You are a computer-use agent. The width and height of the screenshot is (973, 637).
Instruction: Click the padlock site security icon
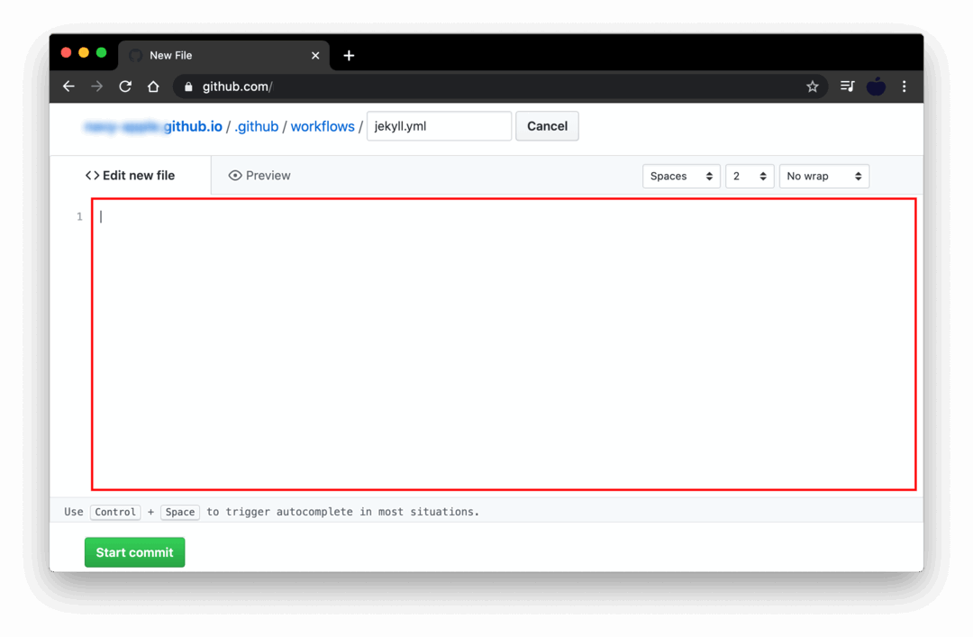click(187, 86)
